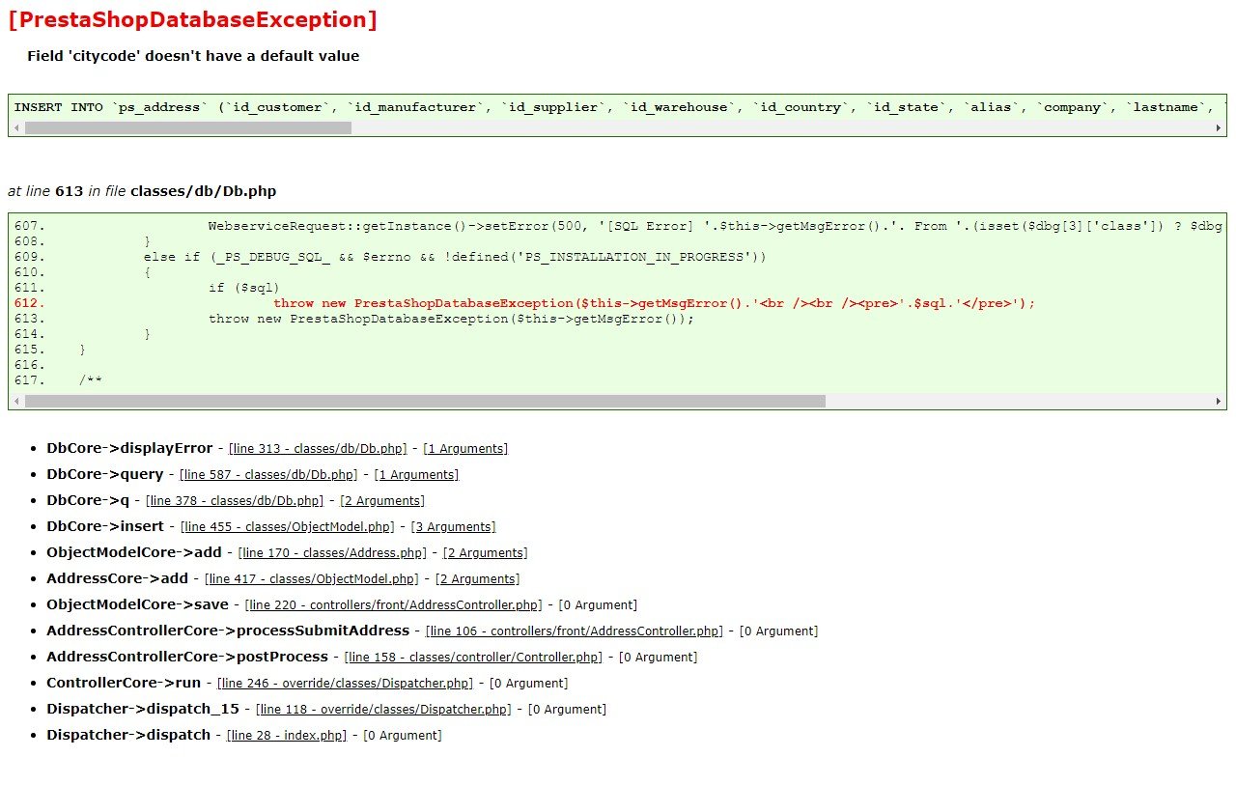The width and height of the screenshot is (1236, 785).
Task: Open link line 106 - controllers/front/AddressController.php
Action: [x=574, y=631]
